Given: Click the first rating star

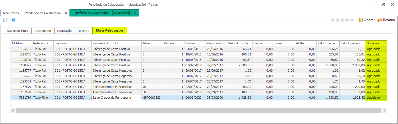Looking at the screenshot, I should (x=333, y=20).
